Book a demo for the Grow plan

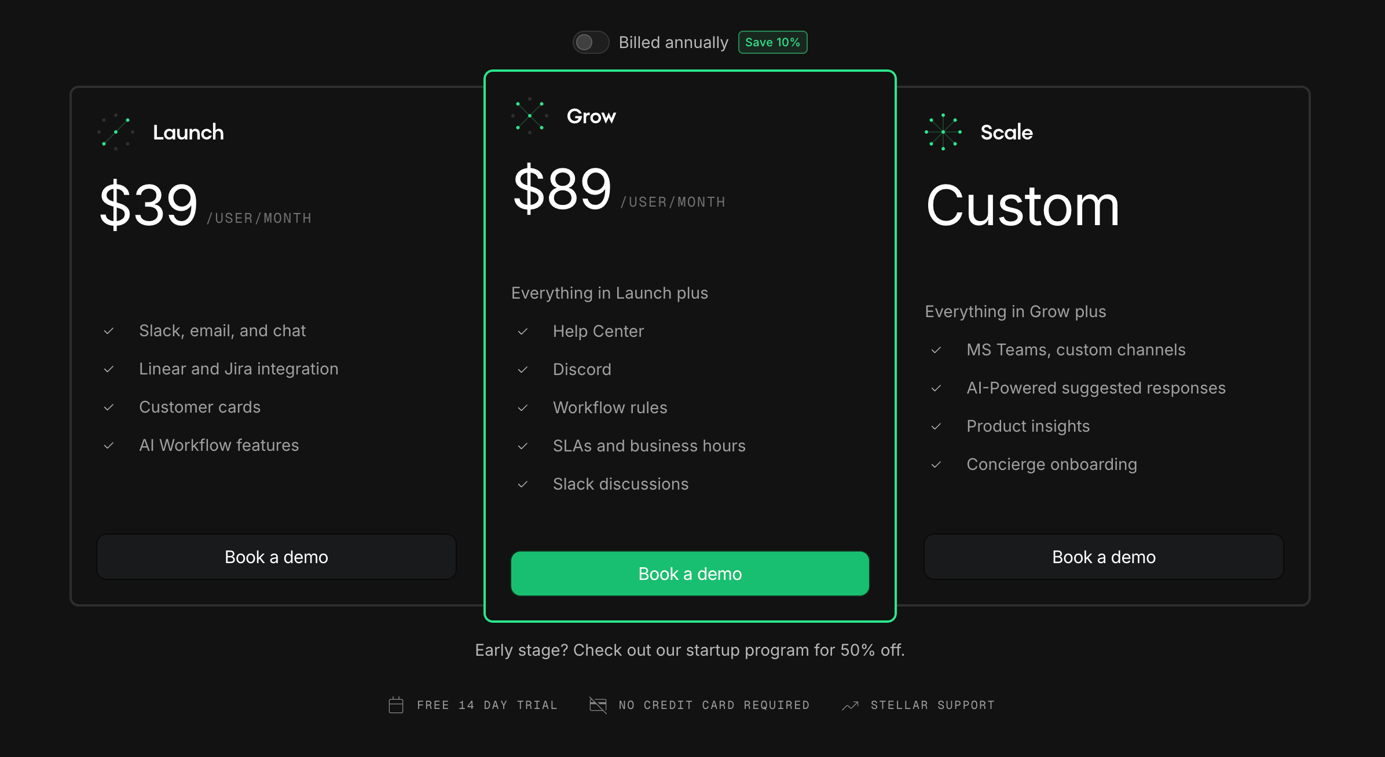tap(690, 574)
